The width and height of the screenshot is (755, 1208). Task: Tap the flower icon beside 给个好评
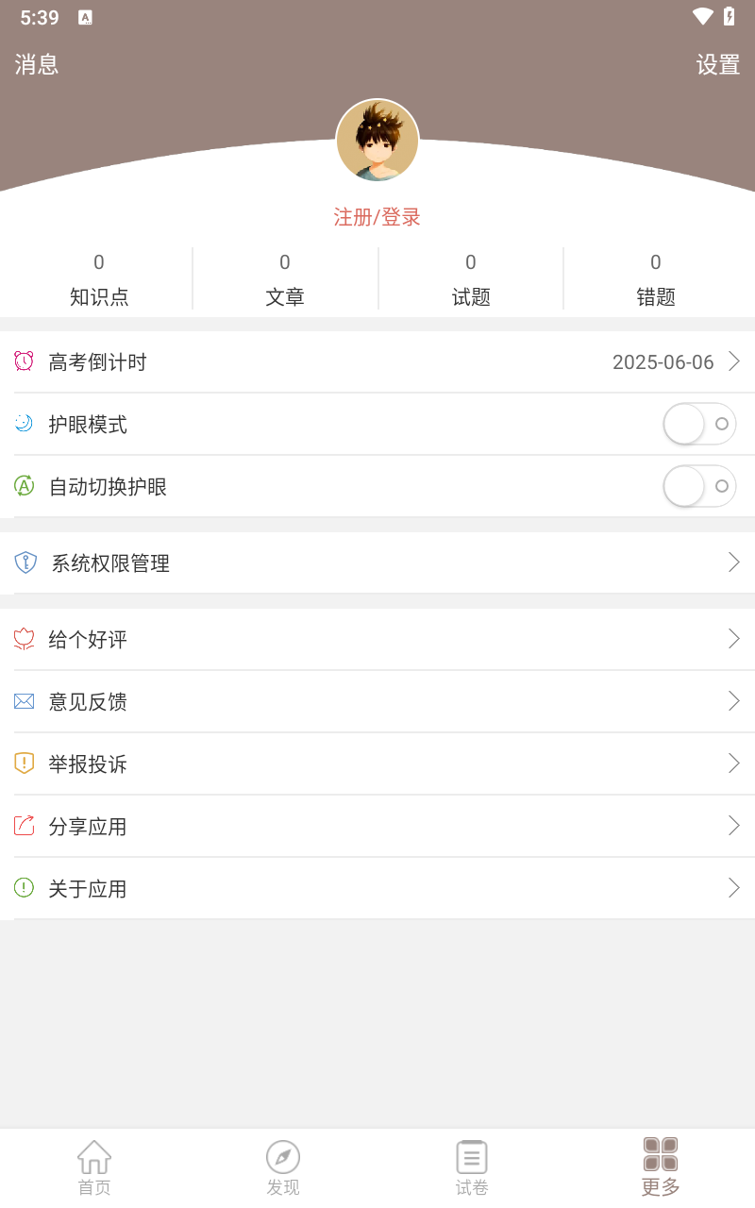(24, 639)
